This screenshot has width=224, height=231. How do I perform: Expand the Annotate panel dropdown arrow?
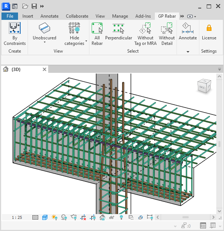click(x=188, y=52)
